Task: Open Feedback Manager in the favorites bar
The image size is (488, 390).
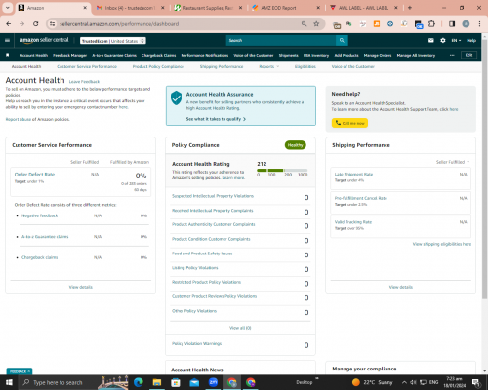Action: point(69,55)
